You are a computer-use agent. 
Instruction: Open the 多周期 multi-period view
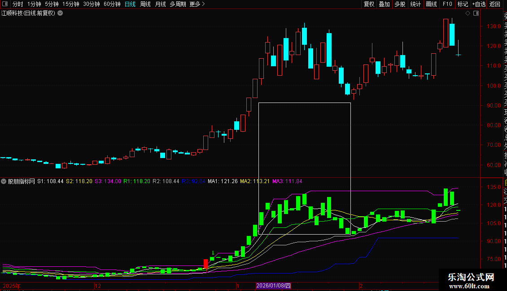click(x=178, y=4)
